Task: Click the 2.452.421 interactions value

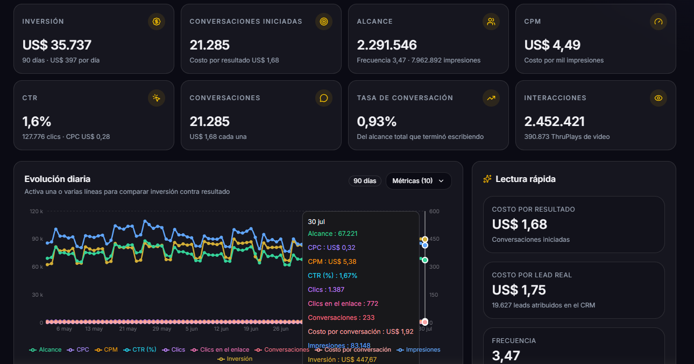Action: click(x=555, y=121)
